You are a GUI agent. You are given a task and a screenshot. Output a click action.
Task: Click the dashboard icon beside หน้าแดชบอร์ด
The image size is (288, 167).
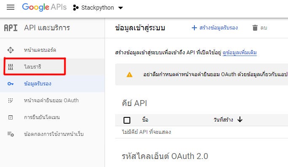pos(11,50)
